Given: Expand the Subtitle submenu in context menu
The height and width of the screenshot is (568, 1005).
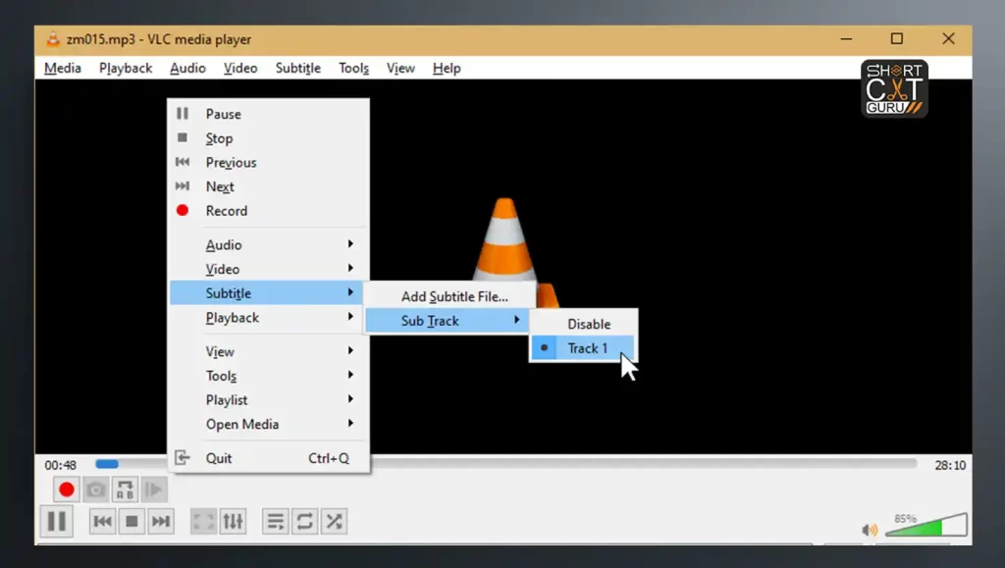Looking at the screenshot, I should tap(269, 293).
